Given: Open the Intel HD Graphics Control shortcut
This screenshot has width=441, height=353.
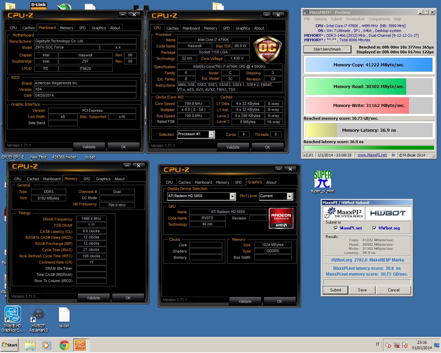Looking at the screenshot, I should click(x=12, y=320).
